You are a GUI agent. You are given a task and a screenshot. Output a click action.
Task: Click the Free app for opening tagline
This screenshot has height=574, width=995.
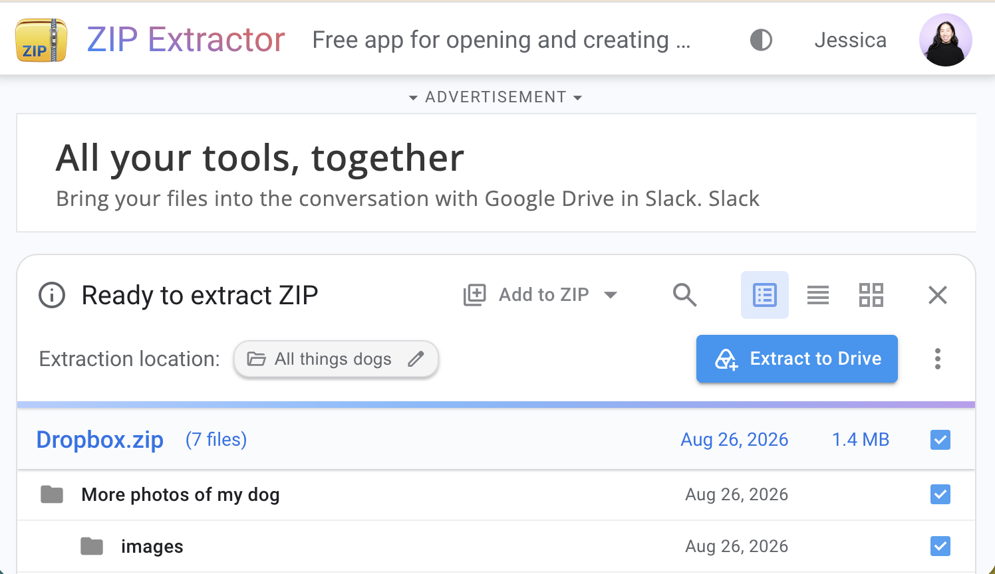coord(501,40)
